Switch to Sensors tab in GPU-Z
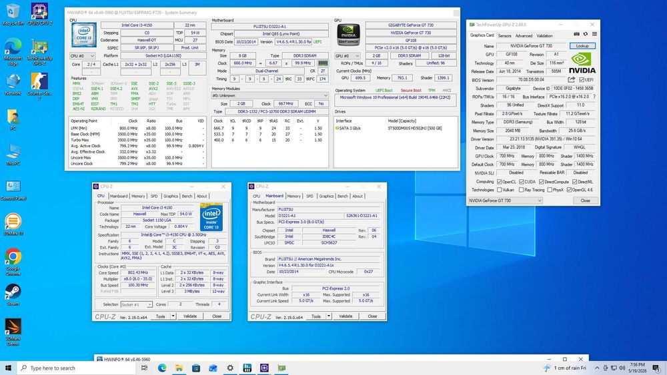 tap(504, 36)
